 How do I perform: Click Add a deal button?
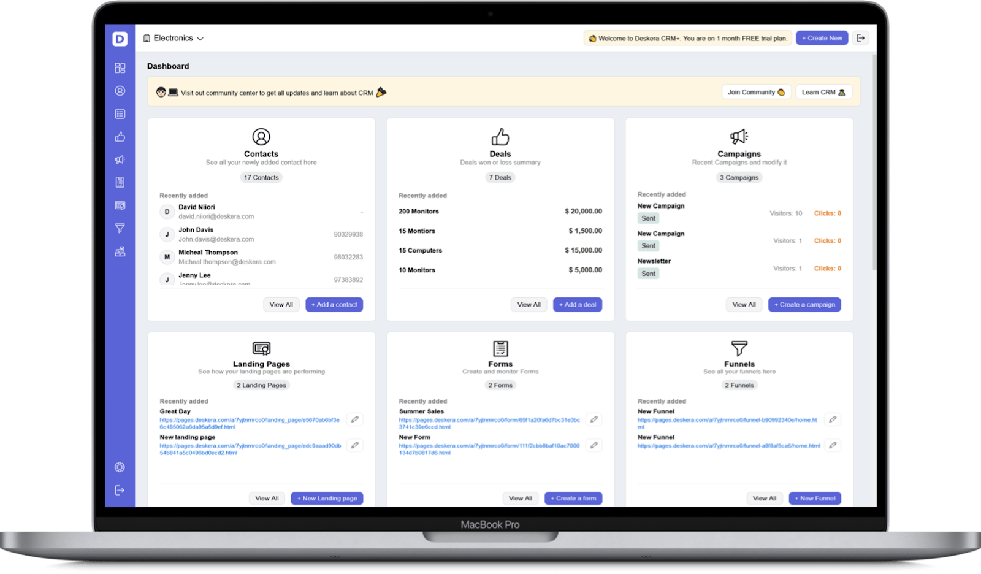click(x=578, y=305)
